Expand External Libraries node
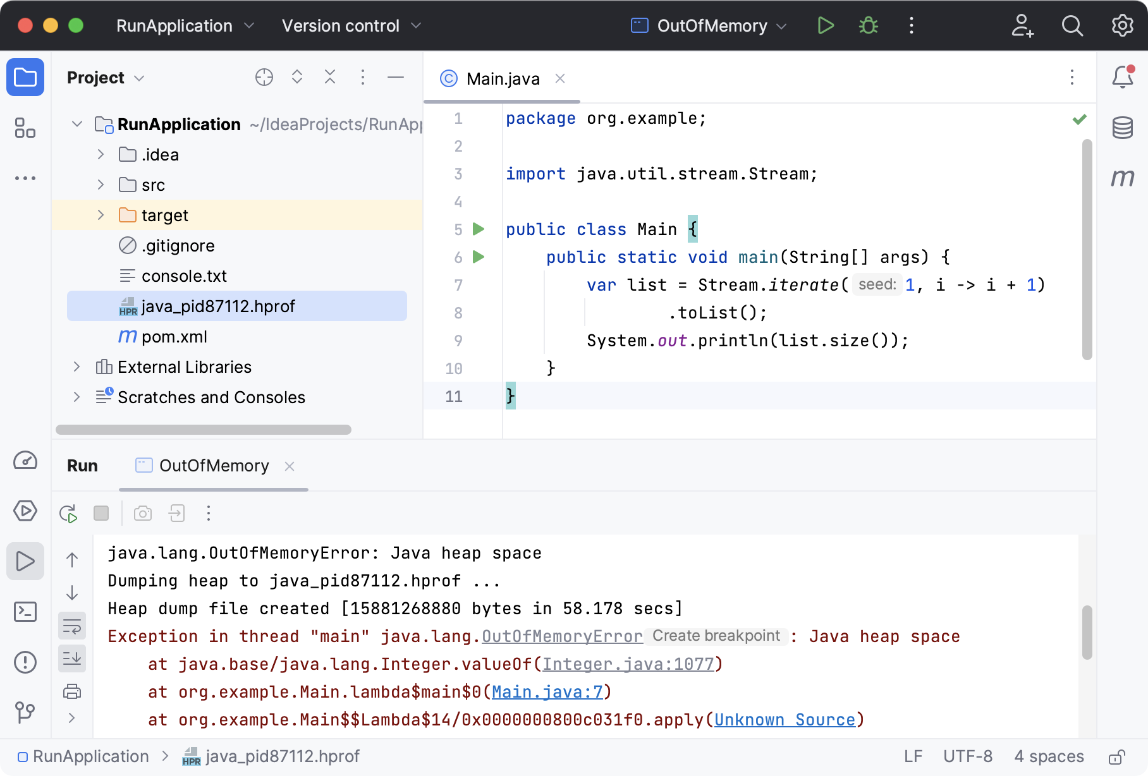This screenshot has height=776, width=1148. click(x=76, y=367)
